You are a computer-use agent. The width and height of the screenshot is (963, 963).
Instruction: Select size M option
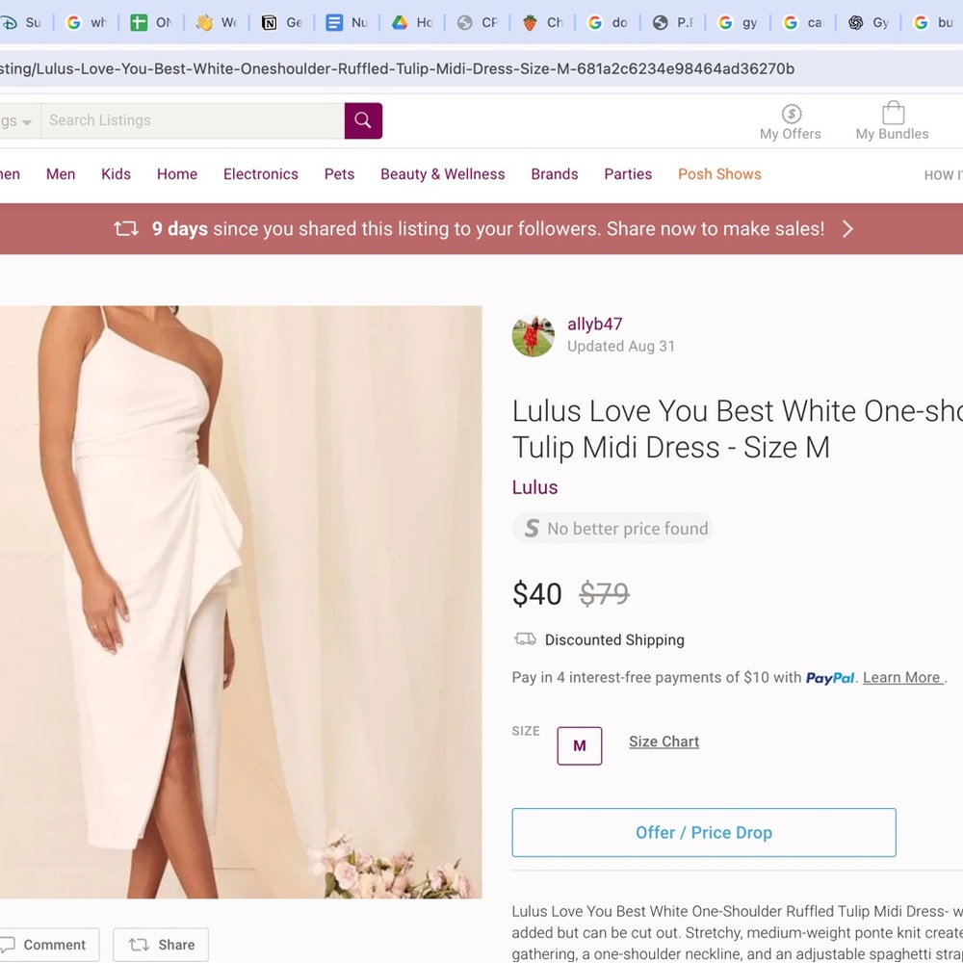[579, 745]
